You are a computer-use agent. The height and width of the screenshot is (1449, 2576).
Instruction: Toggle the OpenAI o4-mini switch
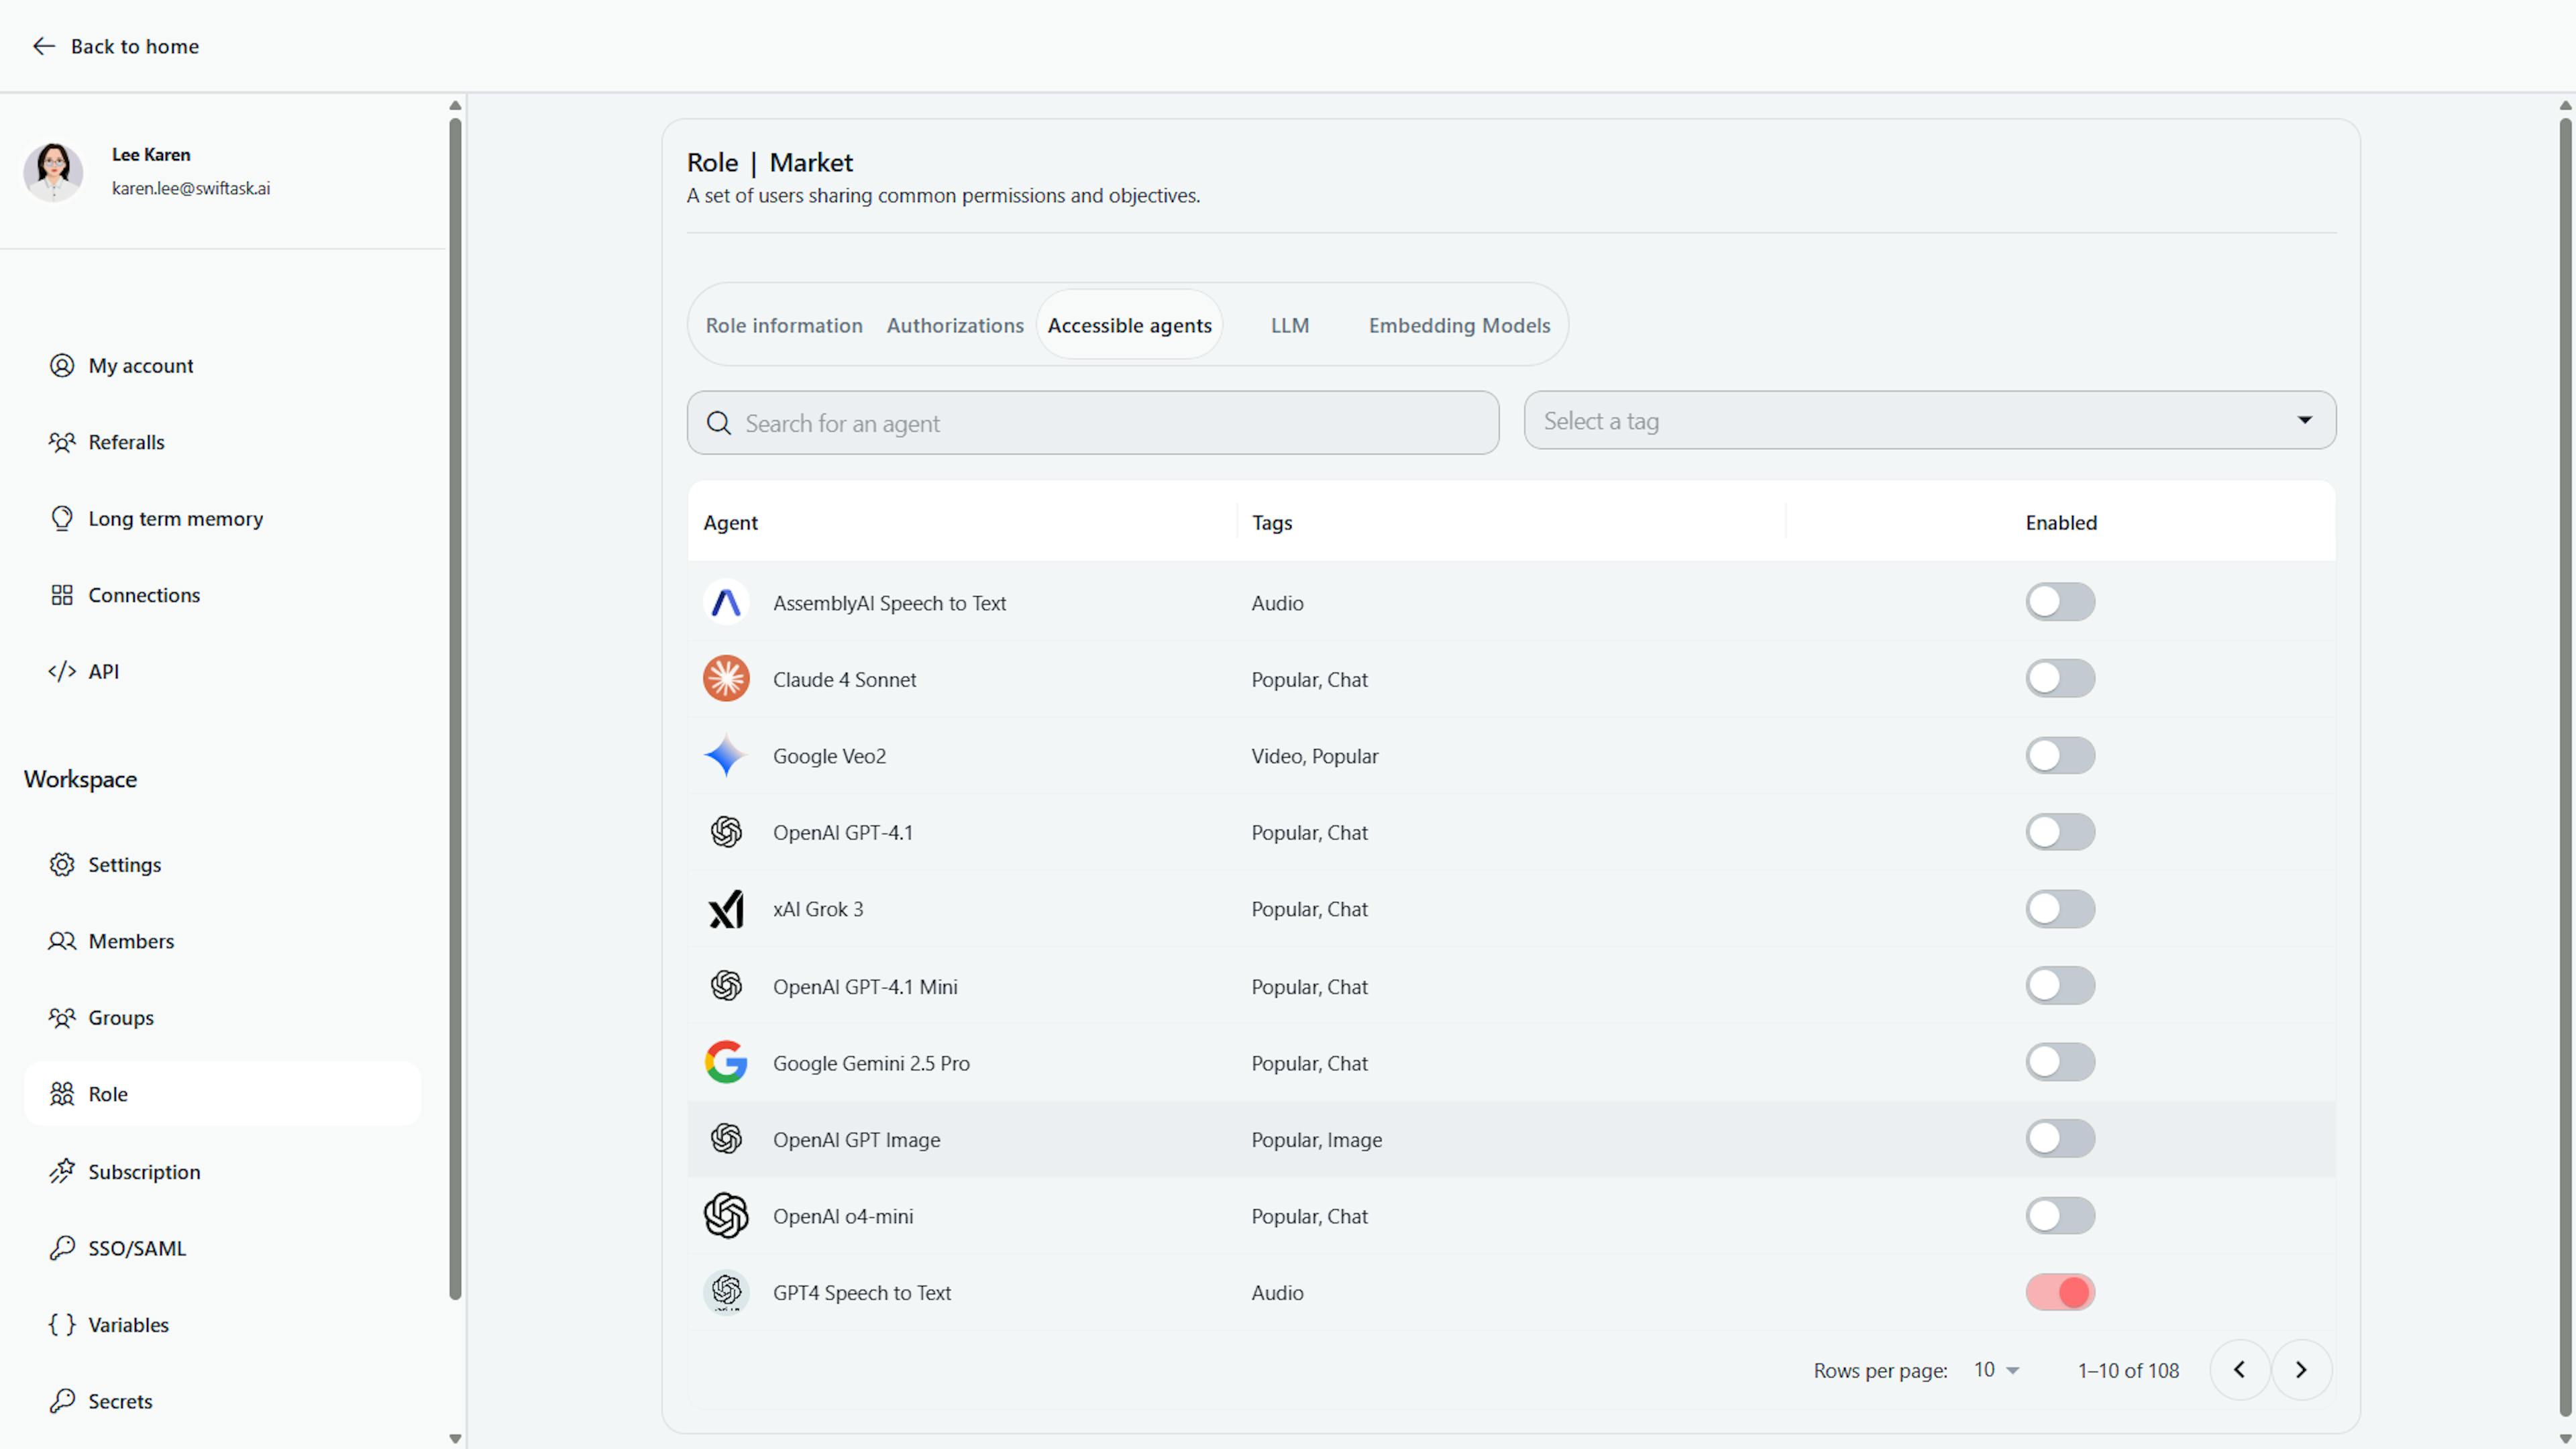[2060, 1216]
